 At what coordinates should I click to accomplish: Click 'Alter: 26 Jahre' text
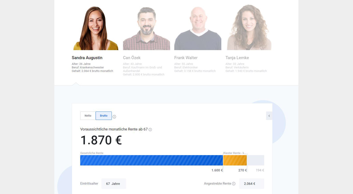click(81, 64)
